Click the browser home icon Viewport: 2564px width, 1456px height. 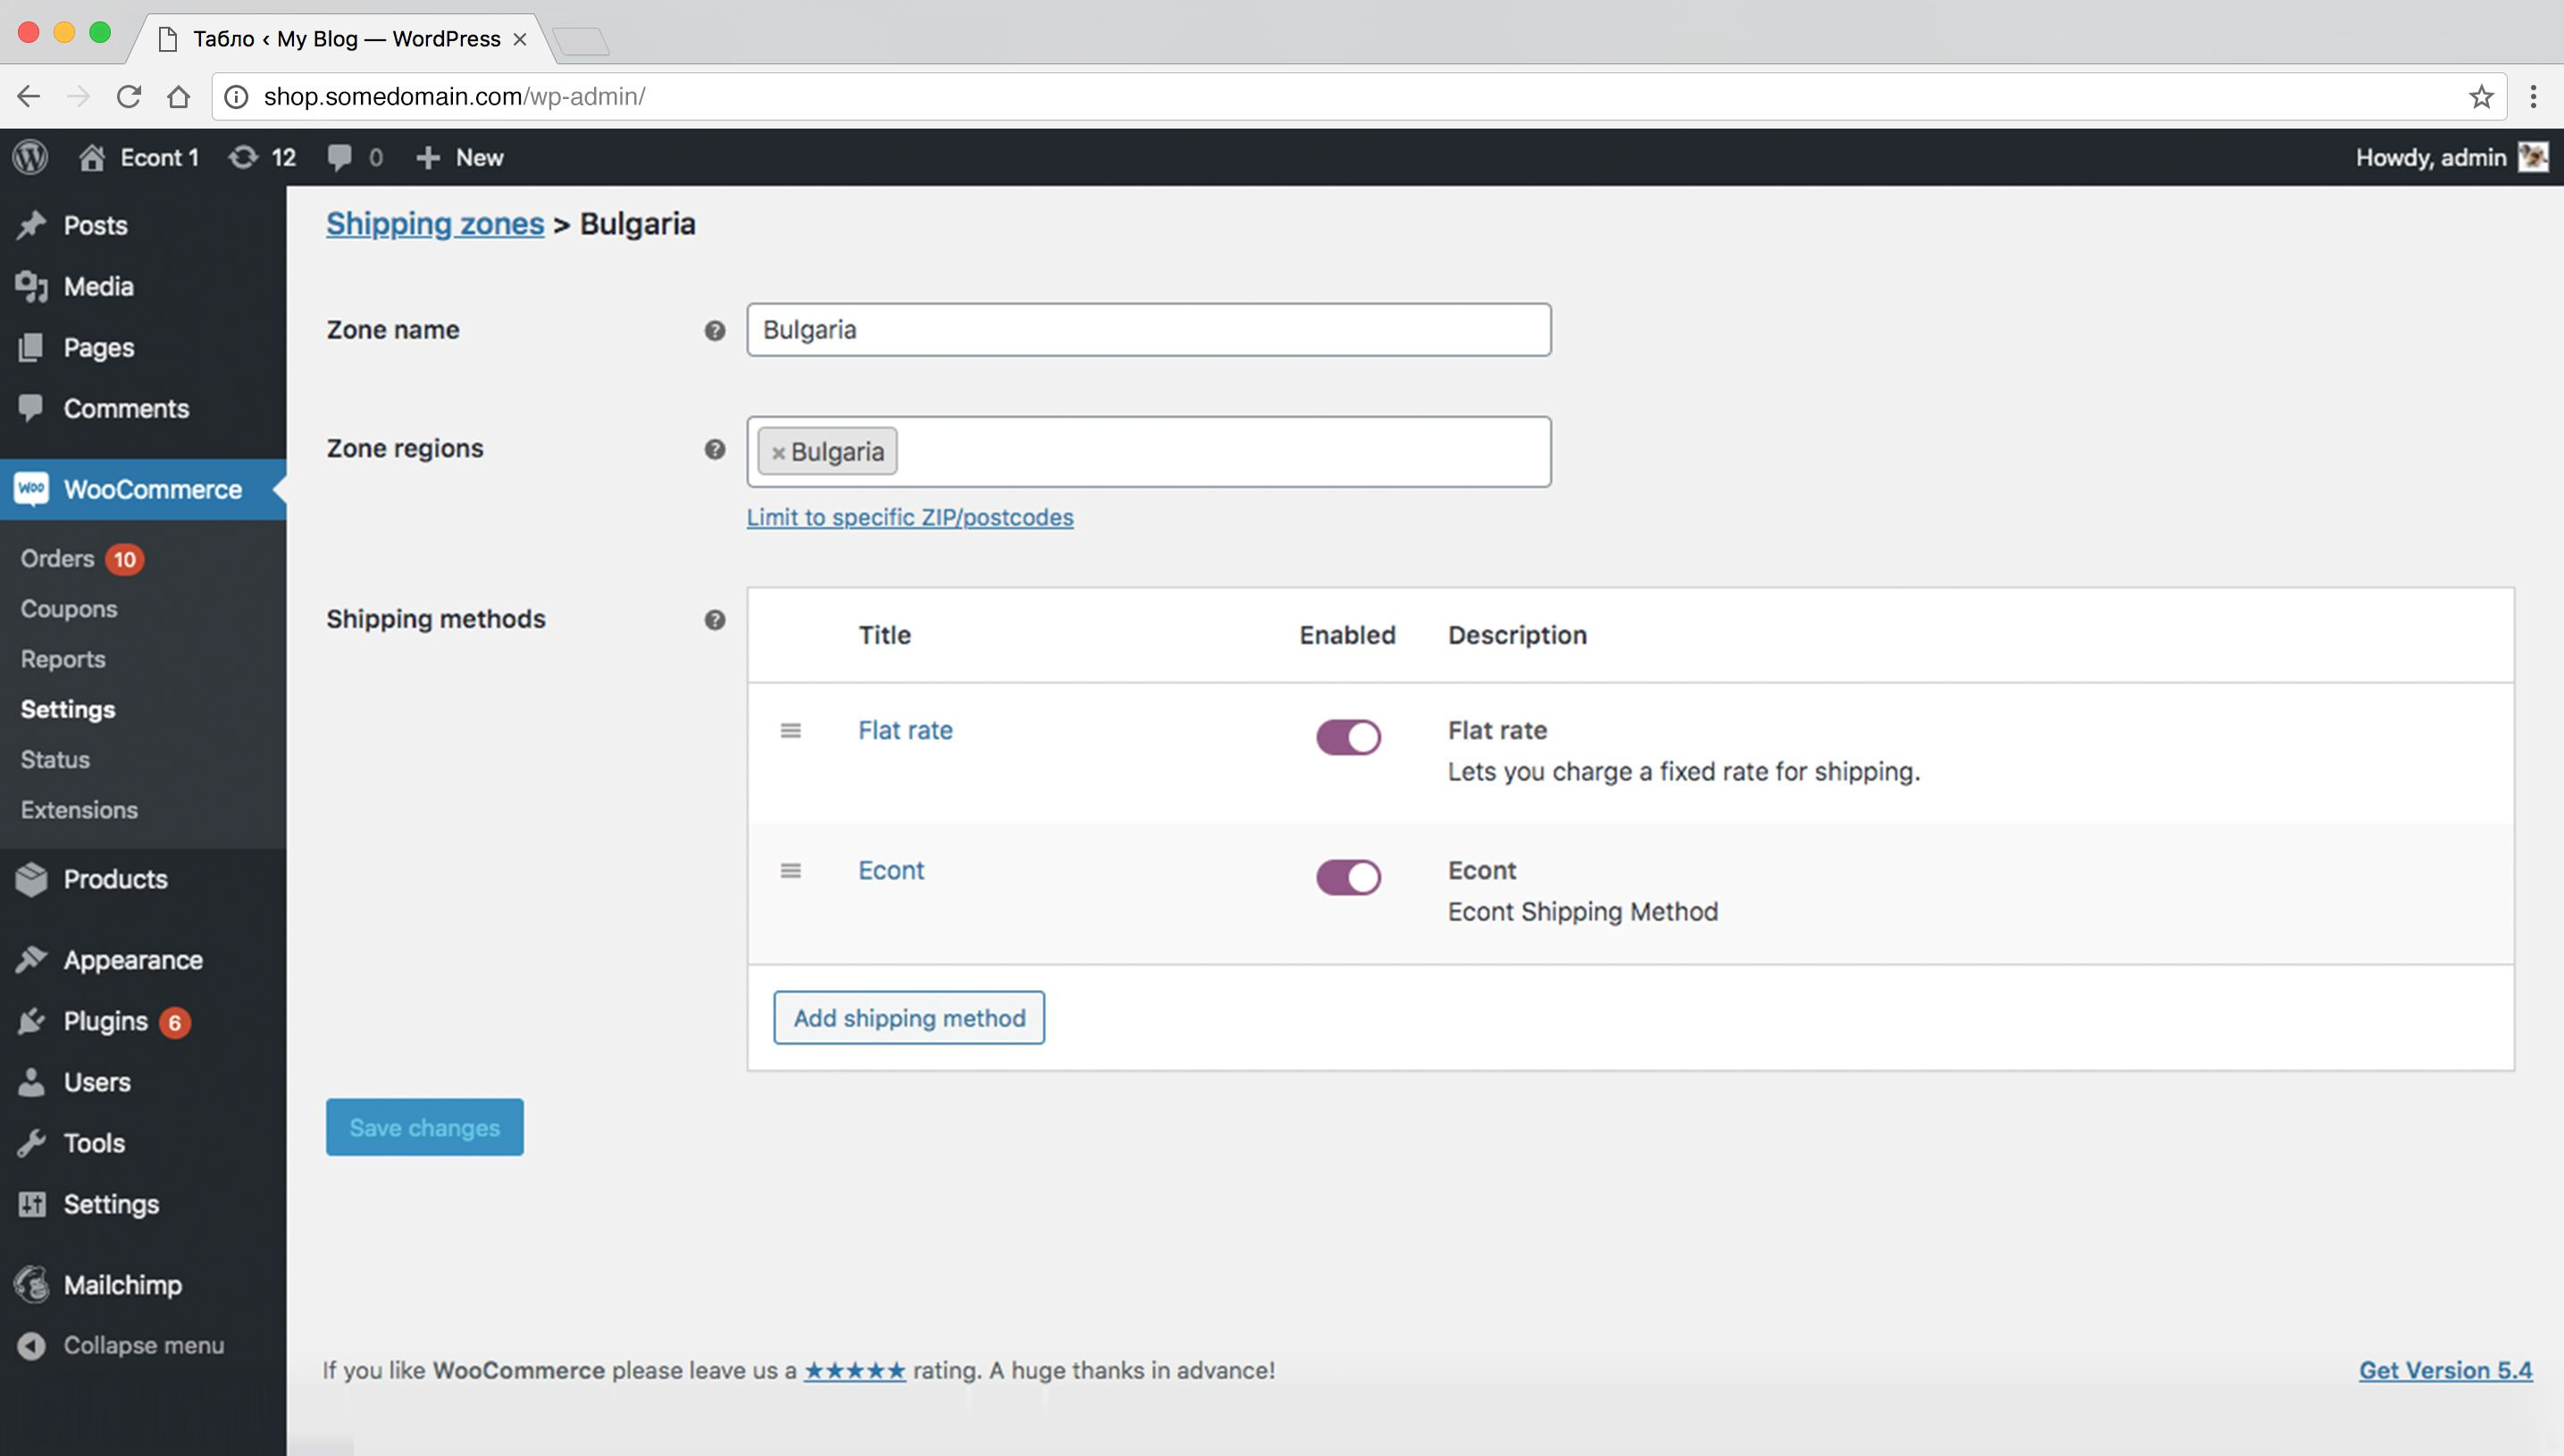pyautogui.click(x=180, y=96)
